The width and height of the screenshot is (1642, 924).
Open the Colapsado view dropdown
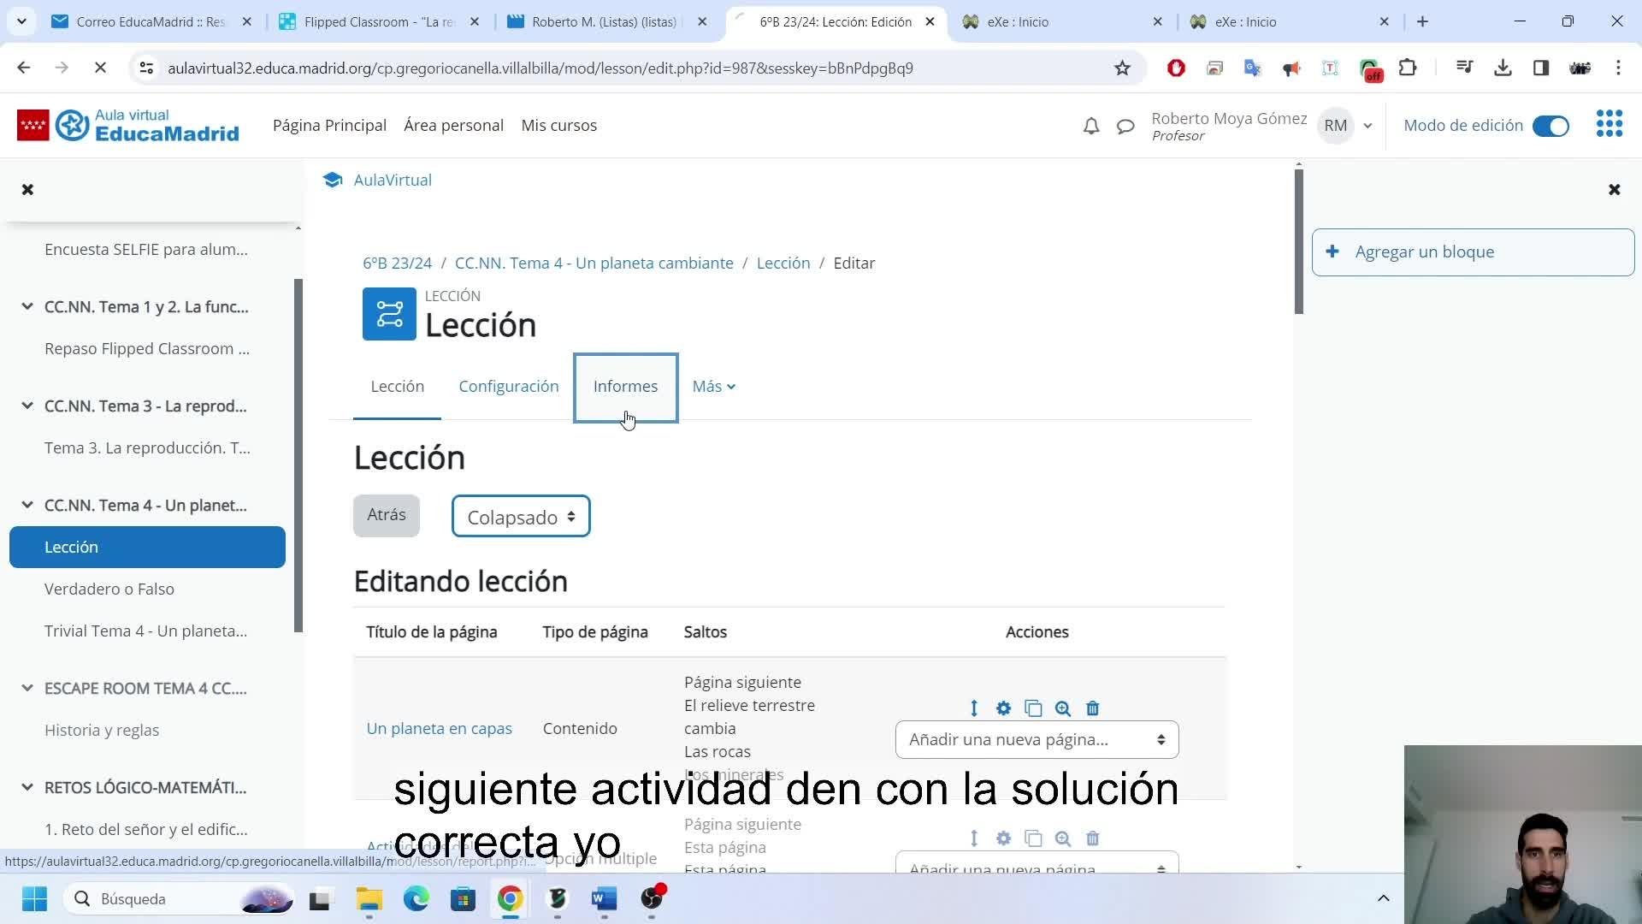[x=521, y=517]
